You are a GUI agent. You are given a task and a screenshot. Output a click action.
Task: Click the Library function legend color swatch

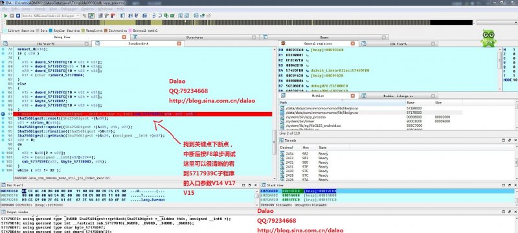[5, 30]
